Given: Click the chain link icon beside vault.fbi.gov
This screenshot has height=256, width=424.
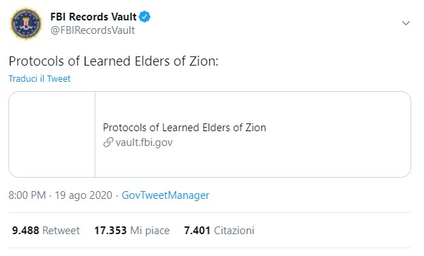Looking at the screenshot, I should click(108, 142).
